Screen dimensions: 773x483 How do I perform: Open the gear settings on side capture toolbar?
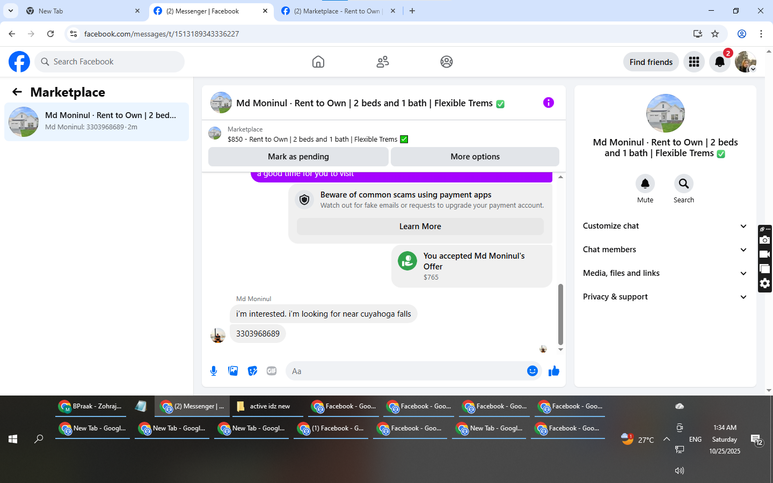[x=765, y=283]
